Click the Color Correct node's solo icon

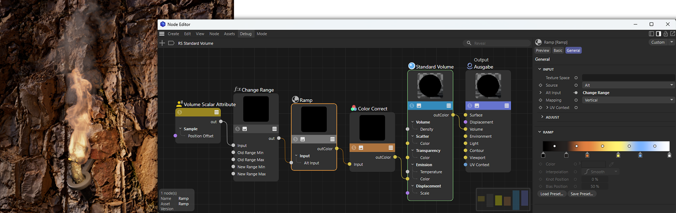coord(354,148)
